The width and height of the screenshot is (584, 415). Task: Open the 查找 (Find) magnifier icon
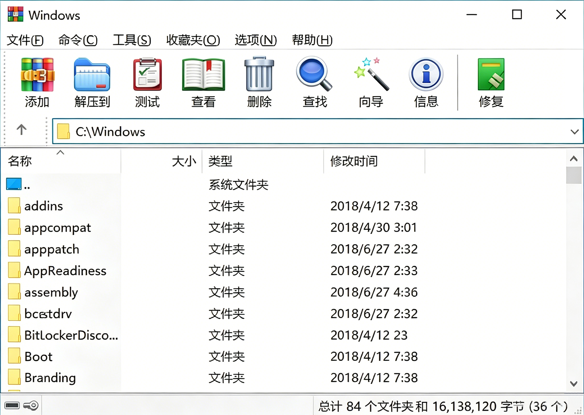point(315,74)
